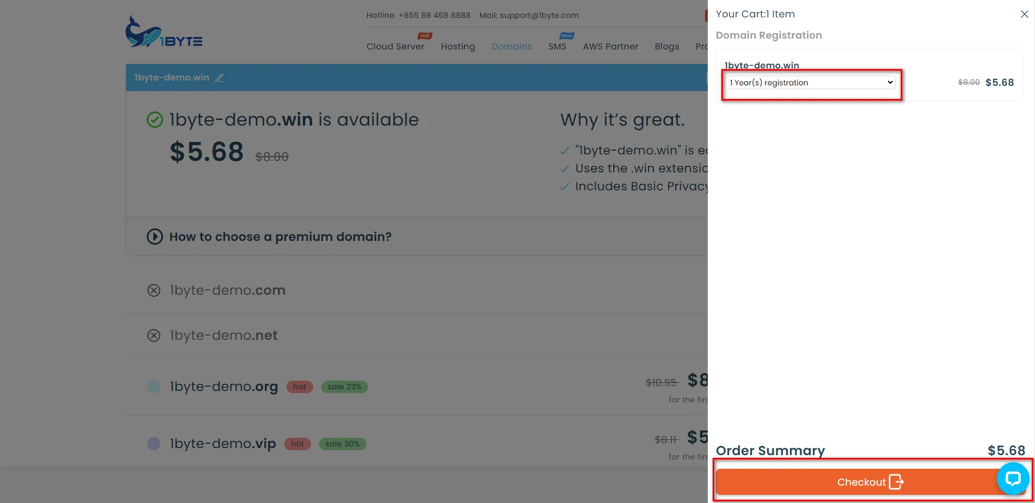Click the 1byte-demo.org domain name
Viewport: 1035px width, 503px height.
[x=223, y=387]
